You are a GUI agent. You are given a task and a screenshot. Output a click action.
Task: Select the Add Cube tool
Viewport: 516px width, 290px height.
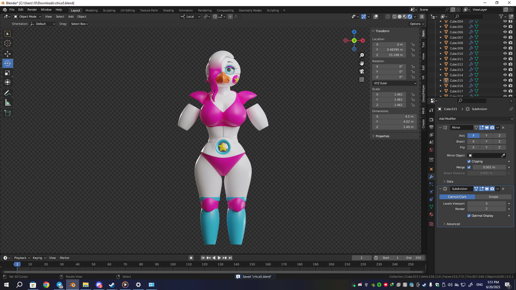click(x=8, y=113)
